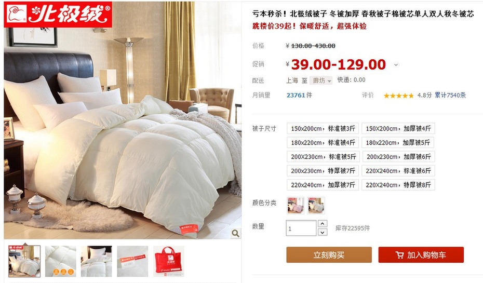The width and height of the screenshot is (483, 283).
Task: Click the Beijirong brand logo
Action: tap(58, 15)
